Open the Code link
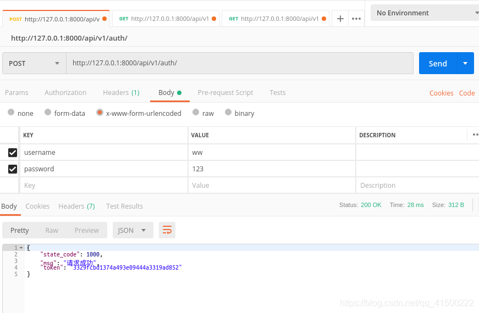The width and height of the screenshot is (479, 313). (x=467, y=93)
